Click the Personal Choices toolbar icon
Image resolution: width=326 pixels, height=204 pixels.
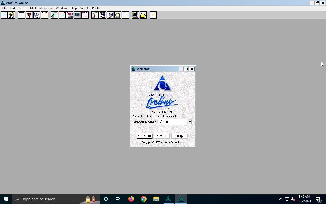(x=126, y=15)
